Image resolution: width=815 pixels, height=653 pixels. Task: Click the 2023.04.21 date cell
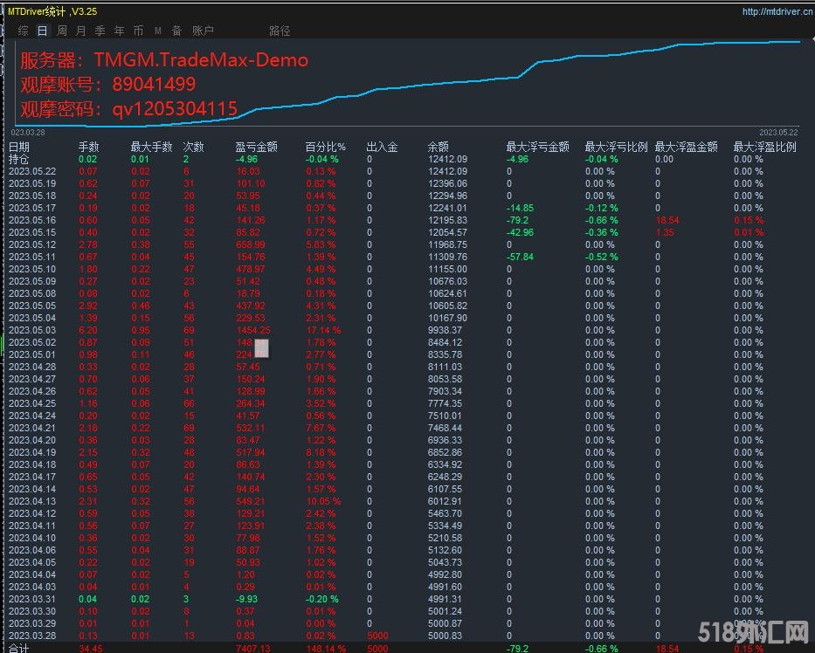coord(32,428)
